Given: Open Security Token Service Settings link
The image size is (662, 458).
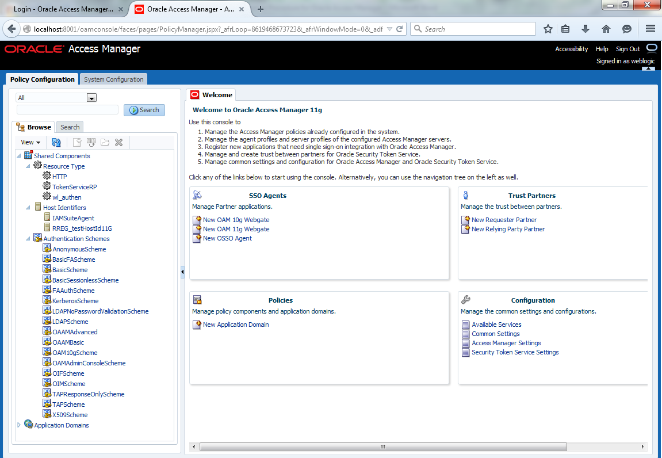Looking at the screenshot, I should [515, 352].
